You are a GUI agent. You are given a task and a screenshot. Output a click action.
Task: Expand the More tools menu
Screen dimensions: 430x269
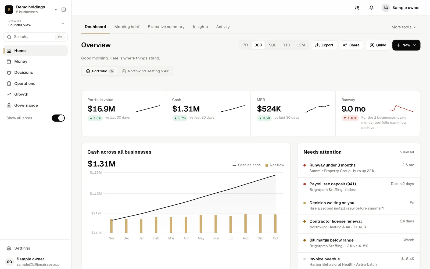tap(404, 27)
